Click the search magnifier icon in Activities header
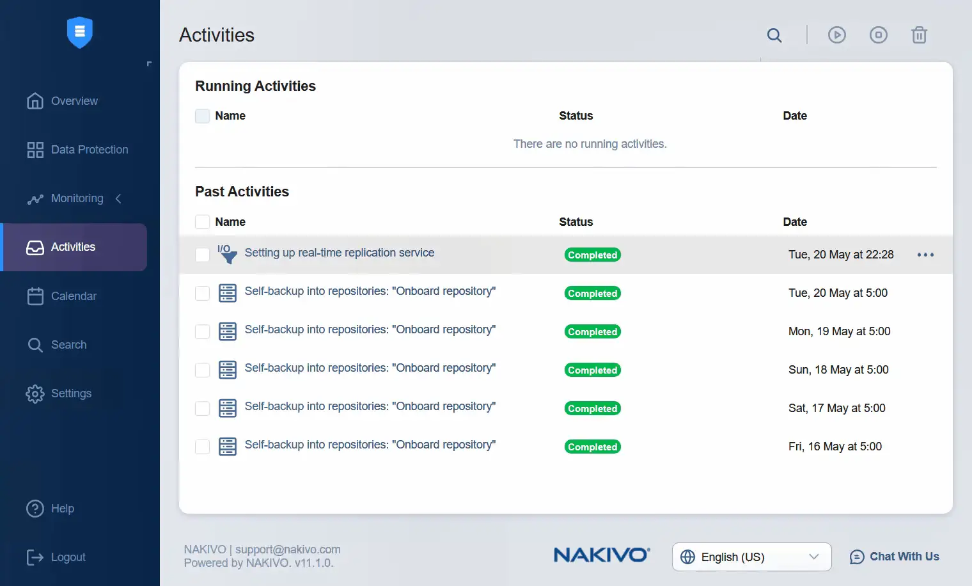The height and width of the screenshot is (586, 972). (774, 35)
